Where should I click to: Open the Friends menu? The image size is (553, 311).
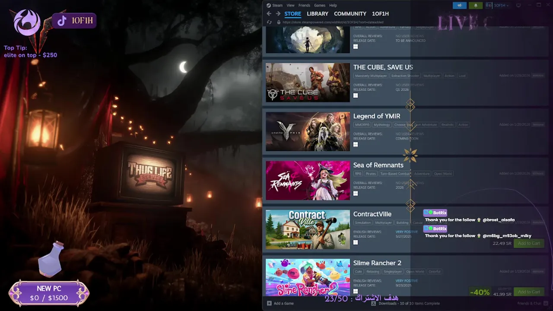coord(304,5)
